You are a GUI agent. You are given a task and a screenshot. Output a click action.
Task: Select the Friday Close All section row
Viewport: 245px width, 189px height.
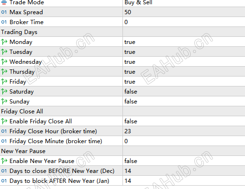(122, 112)
